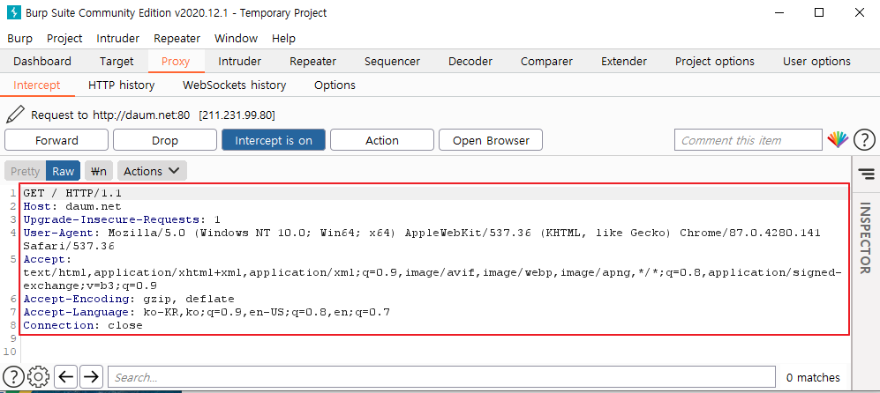Switch to Pretty view
This screenshot has width=880, height=393.
click(26, 171)
